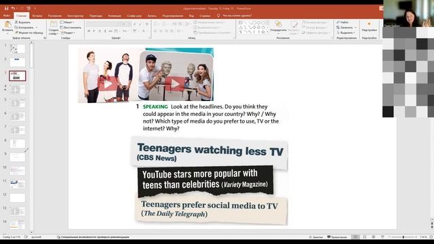
Task: Click Заметки (Notes) in the status bar
Action: [x=316, y=237]
